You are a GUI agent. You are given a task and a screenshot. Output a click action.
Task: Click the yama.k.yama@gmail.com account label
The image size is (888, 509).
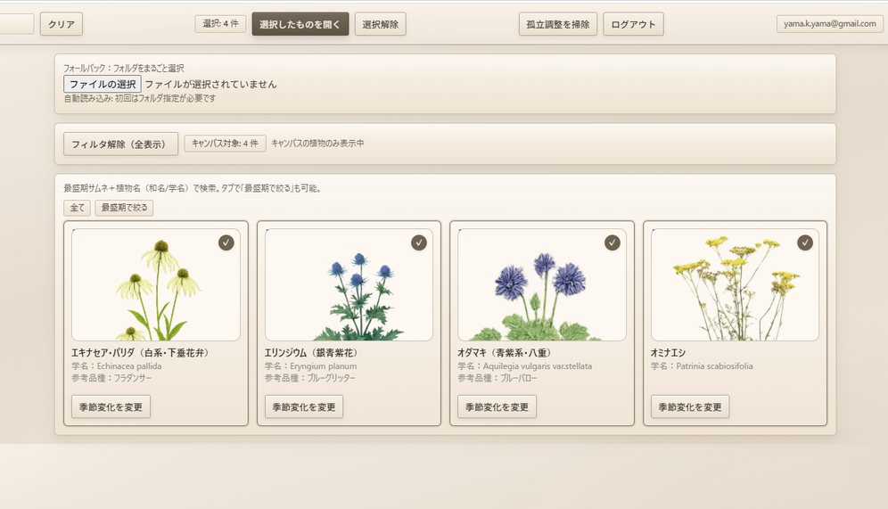(x=830, y=24)
